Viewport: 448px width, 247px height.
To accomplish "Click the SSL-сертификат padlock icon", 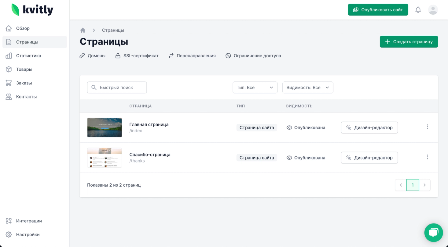I will (118, 56).
